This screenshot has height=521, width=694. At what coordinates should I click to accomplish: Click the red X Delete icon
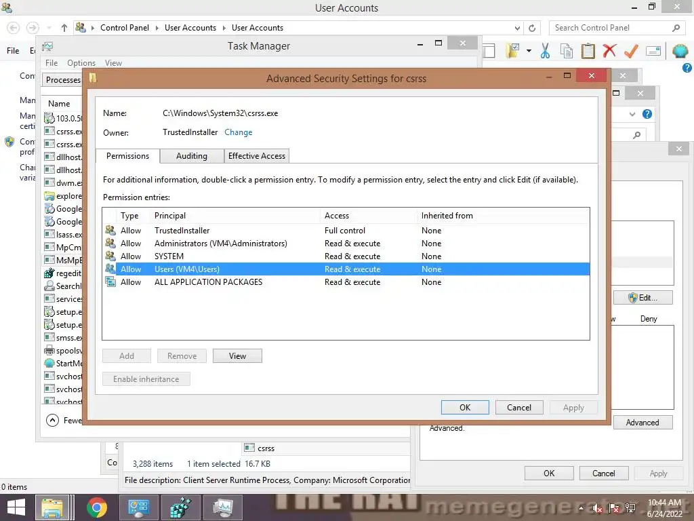609,50
